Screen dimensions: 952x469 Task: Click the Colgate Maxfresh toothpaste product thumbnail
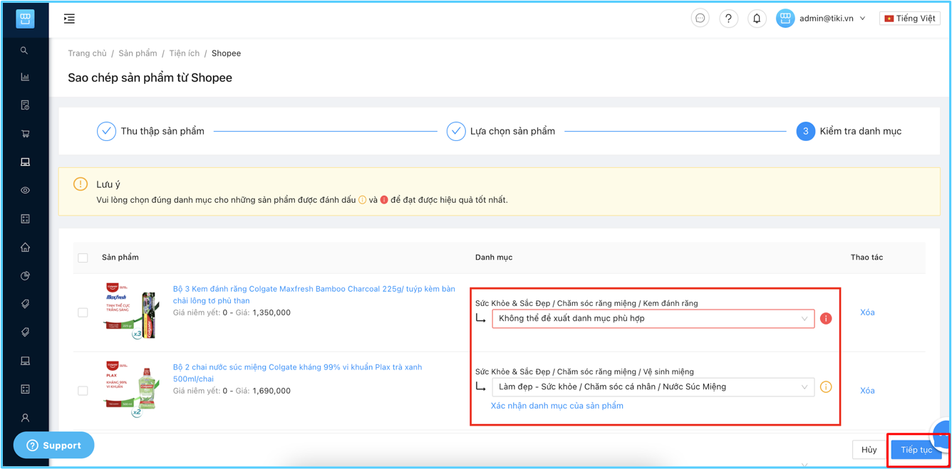pos(132,310)
